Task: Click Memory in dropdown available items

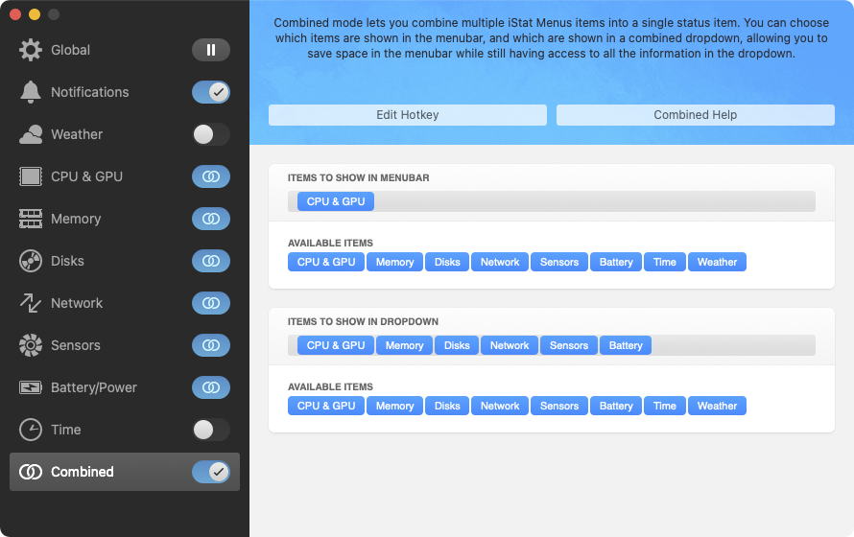Action: [x=395, y=406]
